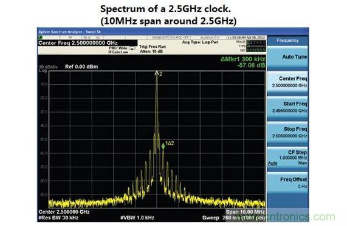Click the green delta marker diamond
This screenshot has height=226, width=347.
click(163, 146)
